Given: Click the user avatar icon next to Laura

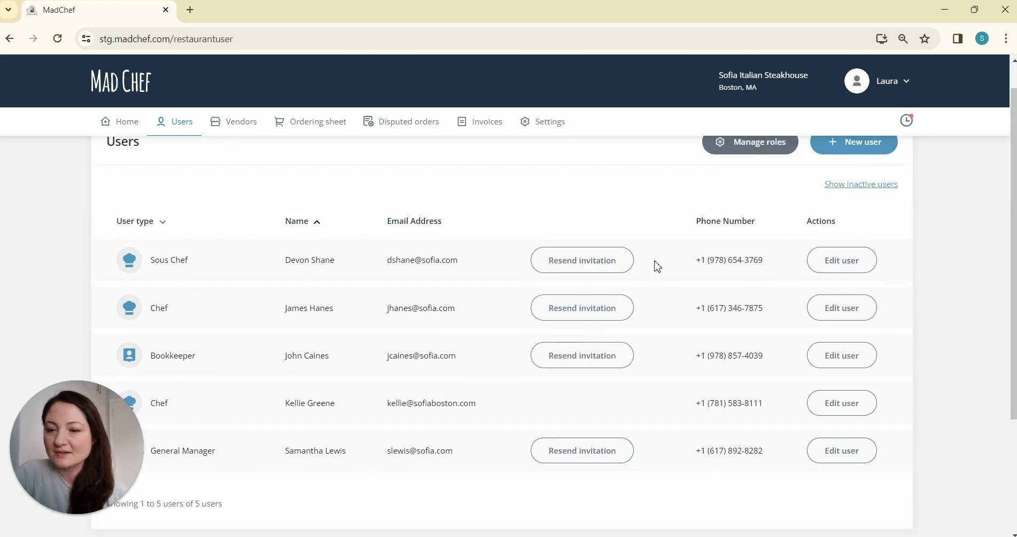Looking at the screenshot, I should click(856, 81).
